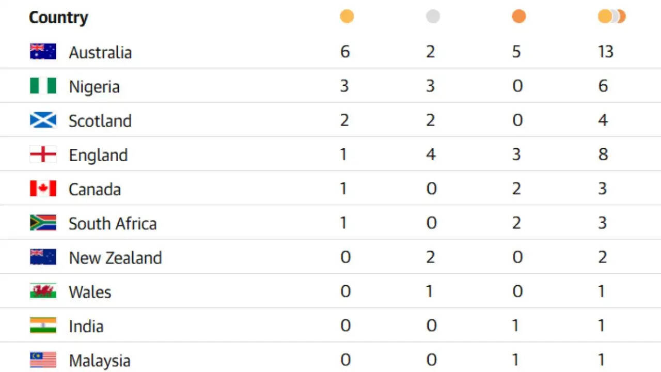Select Nigeria's gold medal count
This screenshot has height=372, width=661.
[x=344, y=86]
